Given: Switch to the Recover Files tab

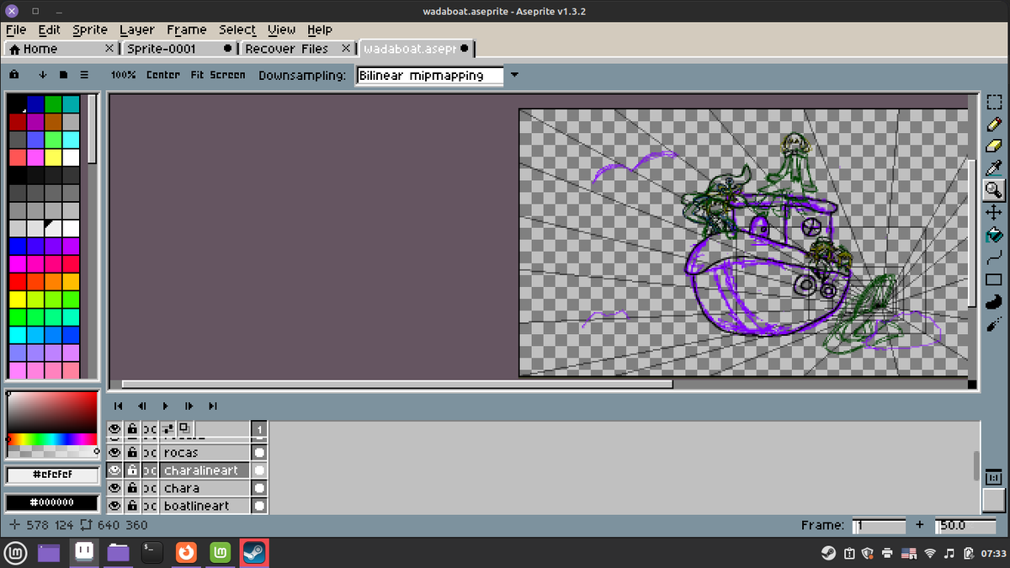Looking at the screenshot, I should click(x=298, y=49).
